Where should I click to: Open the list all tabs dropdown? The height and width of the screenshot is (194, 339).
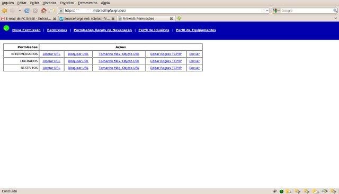click(x=336, y=19)
